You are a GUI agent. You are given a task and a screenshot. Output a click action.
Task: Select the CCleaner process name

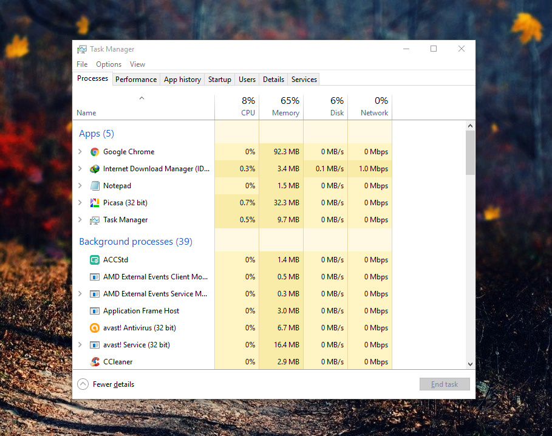coord(118,362)
